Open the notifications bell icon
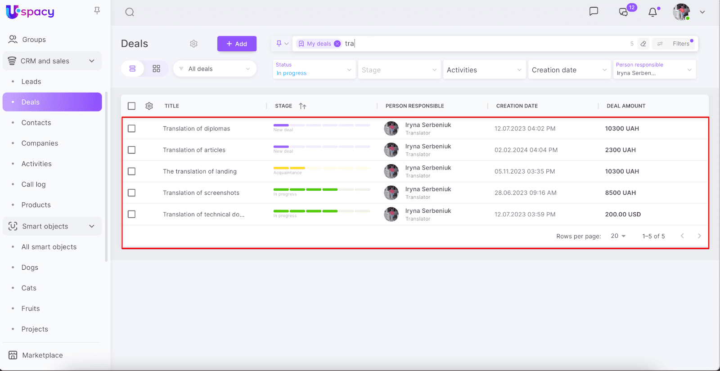This screenshot has height=371, width=720. 652,12
